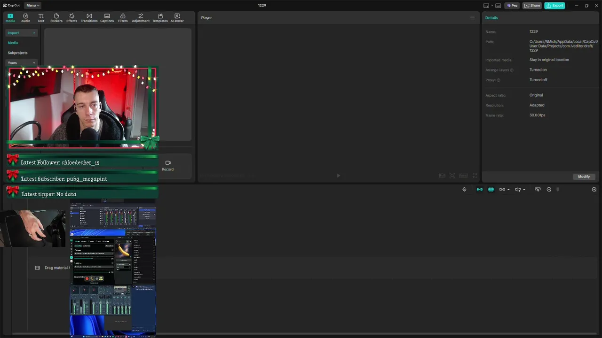Click the Pro button
602x338 pixels.
pos(512,6)
